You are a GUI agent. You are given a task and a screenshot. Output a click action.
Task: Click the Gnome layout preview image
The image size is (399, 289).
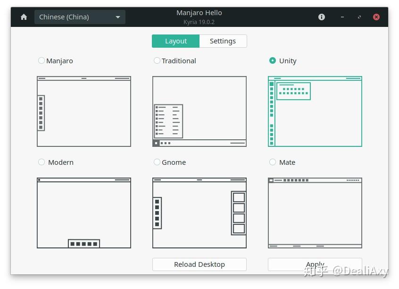tap(199, 213)
